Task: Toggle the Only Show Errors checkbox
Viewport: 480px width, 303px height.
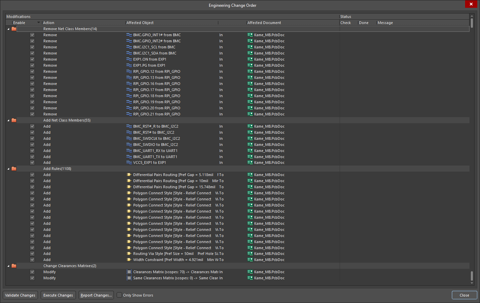Action: [119, 295]
